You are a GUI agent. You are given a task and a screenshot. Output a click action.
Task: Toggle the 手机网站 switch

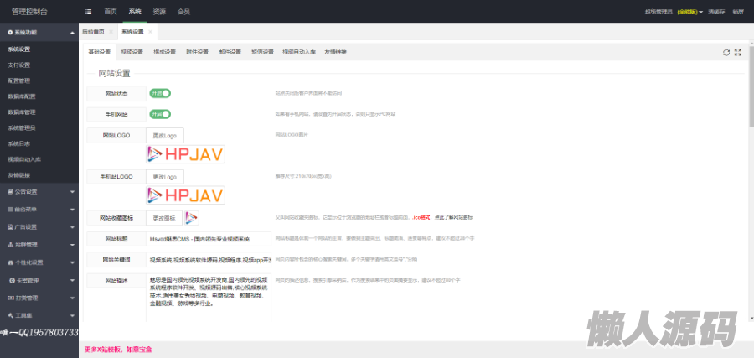coord(160,114)
